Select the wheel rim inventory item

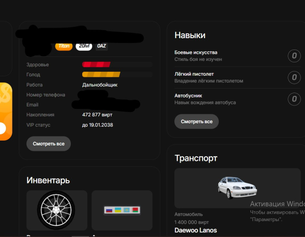pyautogui.click(x=56, y=210)
